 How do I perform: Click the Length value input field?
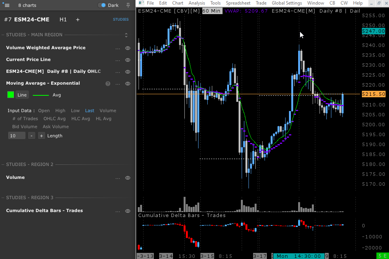click(x=17, y=136)
